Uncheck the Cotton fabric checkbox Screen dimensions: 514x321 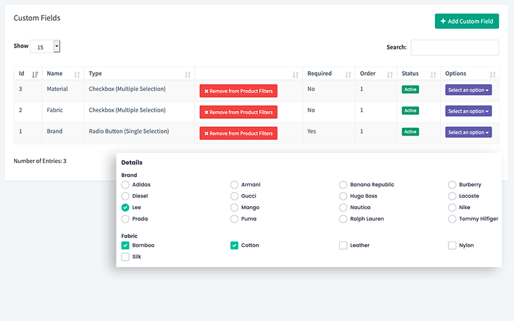234,245
